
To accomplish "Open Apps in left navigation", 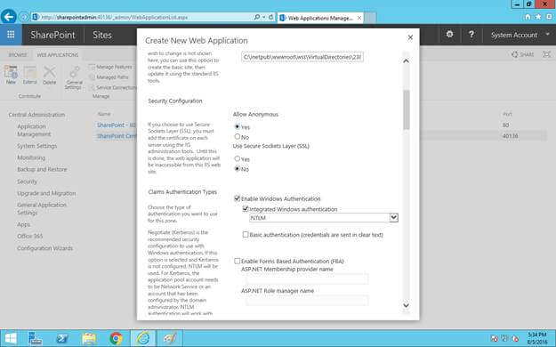I will pyautogui.click(x=24, y=224).
